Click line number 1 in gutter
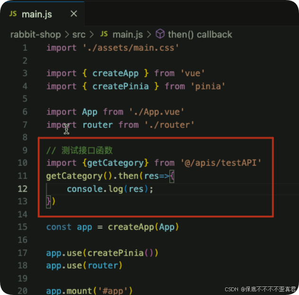Viewport: 299px width, 295px height. click(x=25, y=48)
